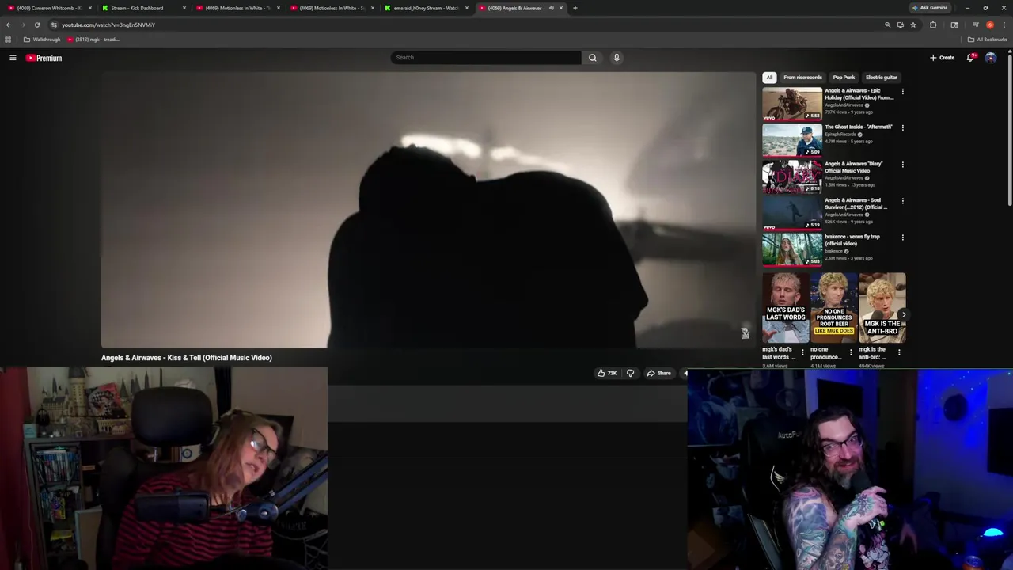Viewport: 1013px width, 570px height.
Task: Dislike the Kiss & Tell video
Action: pos(630,373)
